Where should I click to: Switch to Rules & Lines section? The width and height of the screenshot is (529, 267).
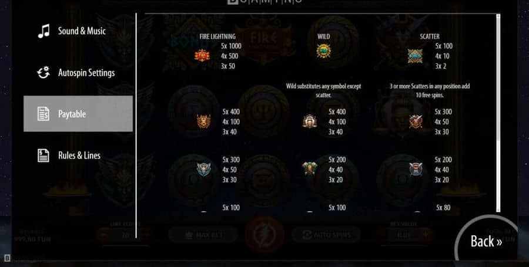tap(78, 156)
